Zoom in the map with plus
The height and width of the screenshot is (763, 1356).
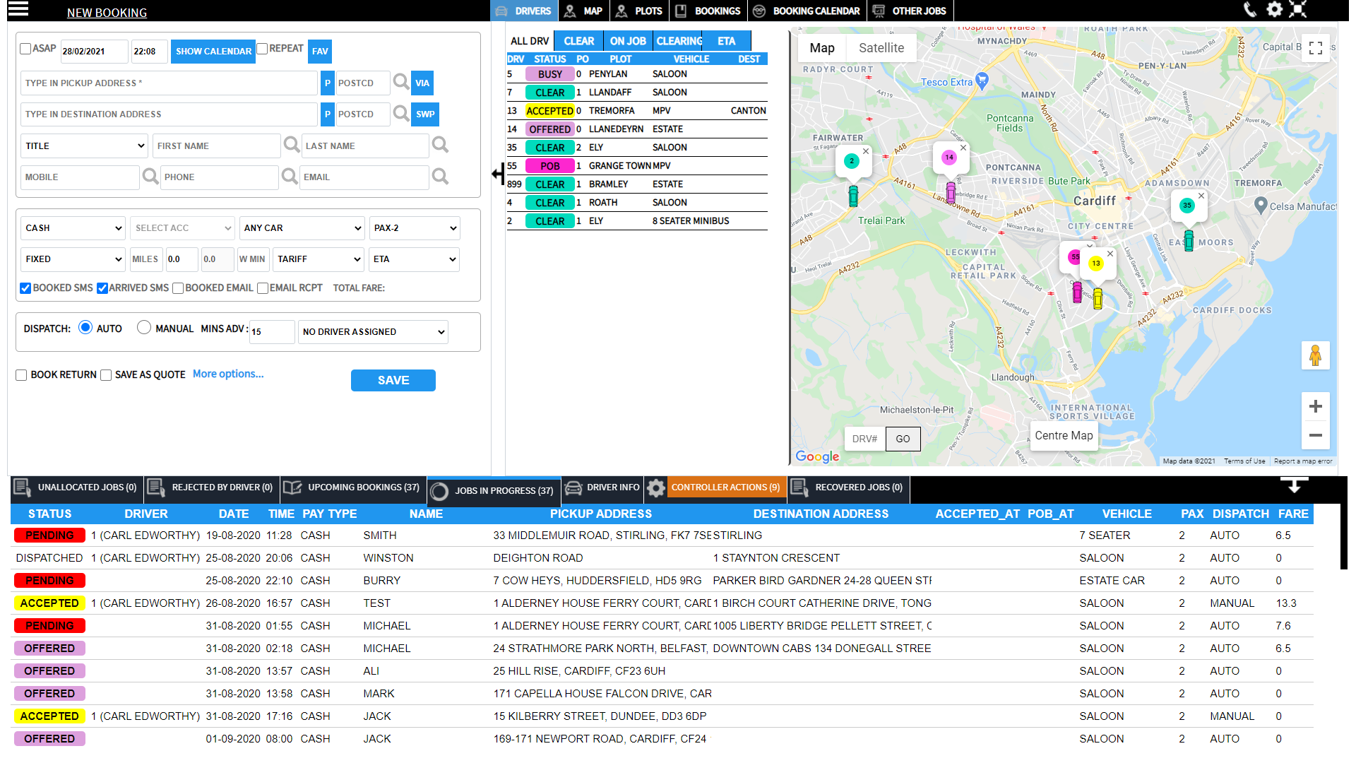tap(1315, 407)
